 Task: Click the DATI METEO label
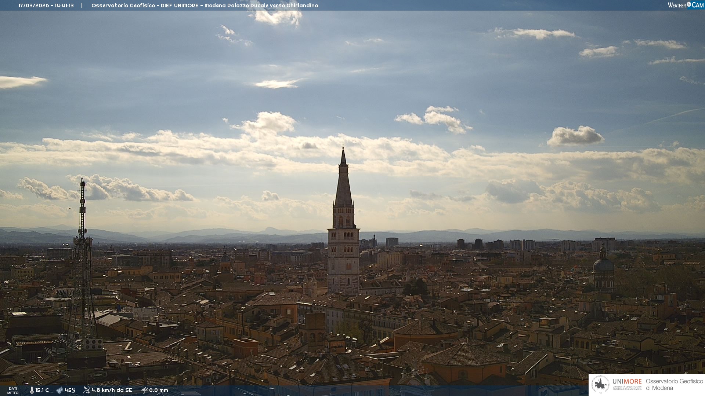[x=13, y=390]
